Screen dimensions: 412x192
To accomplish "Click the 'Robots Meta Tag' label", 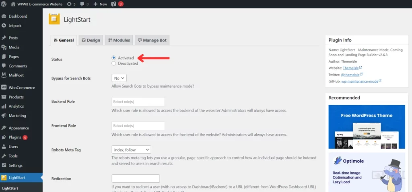I will point(66,150).
